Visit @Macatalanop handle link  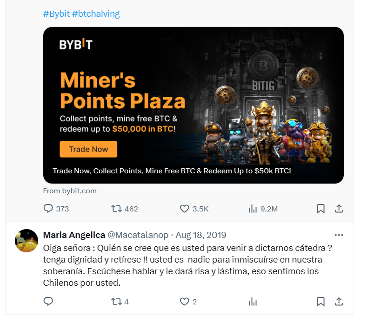click(x=138, y=235)
